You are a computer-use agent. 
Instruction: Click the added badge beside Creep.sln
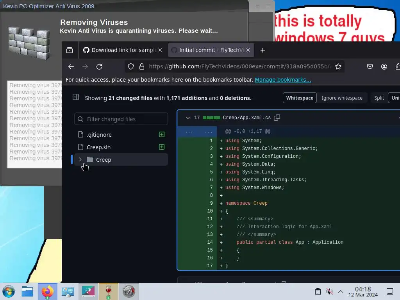[x=162, y=147]
